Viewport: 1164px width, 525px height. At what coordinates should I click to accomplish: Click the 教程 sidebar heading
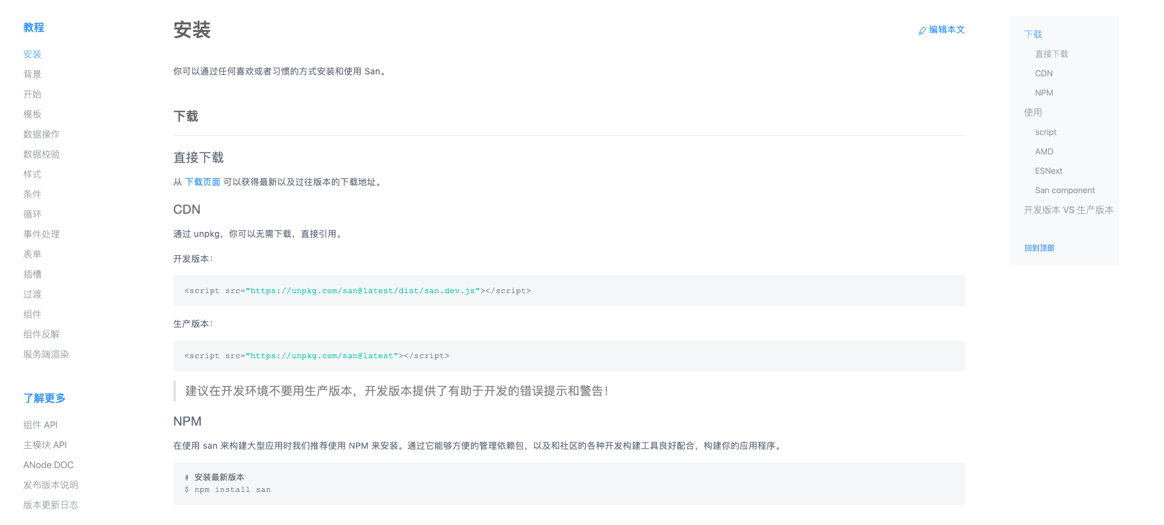pyautogui.click(x=34, y=27)
